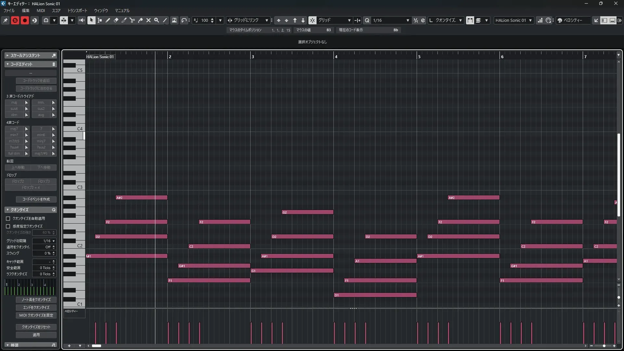Toggle Acoustic Feedback speaker icon
The image size is (624, 351).
(x=82, y=20)
